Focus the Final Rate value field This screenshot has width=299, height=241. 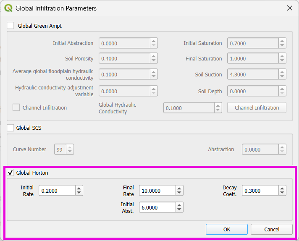click(157, 191)
